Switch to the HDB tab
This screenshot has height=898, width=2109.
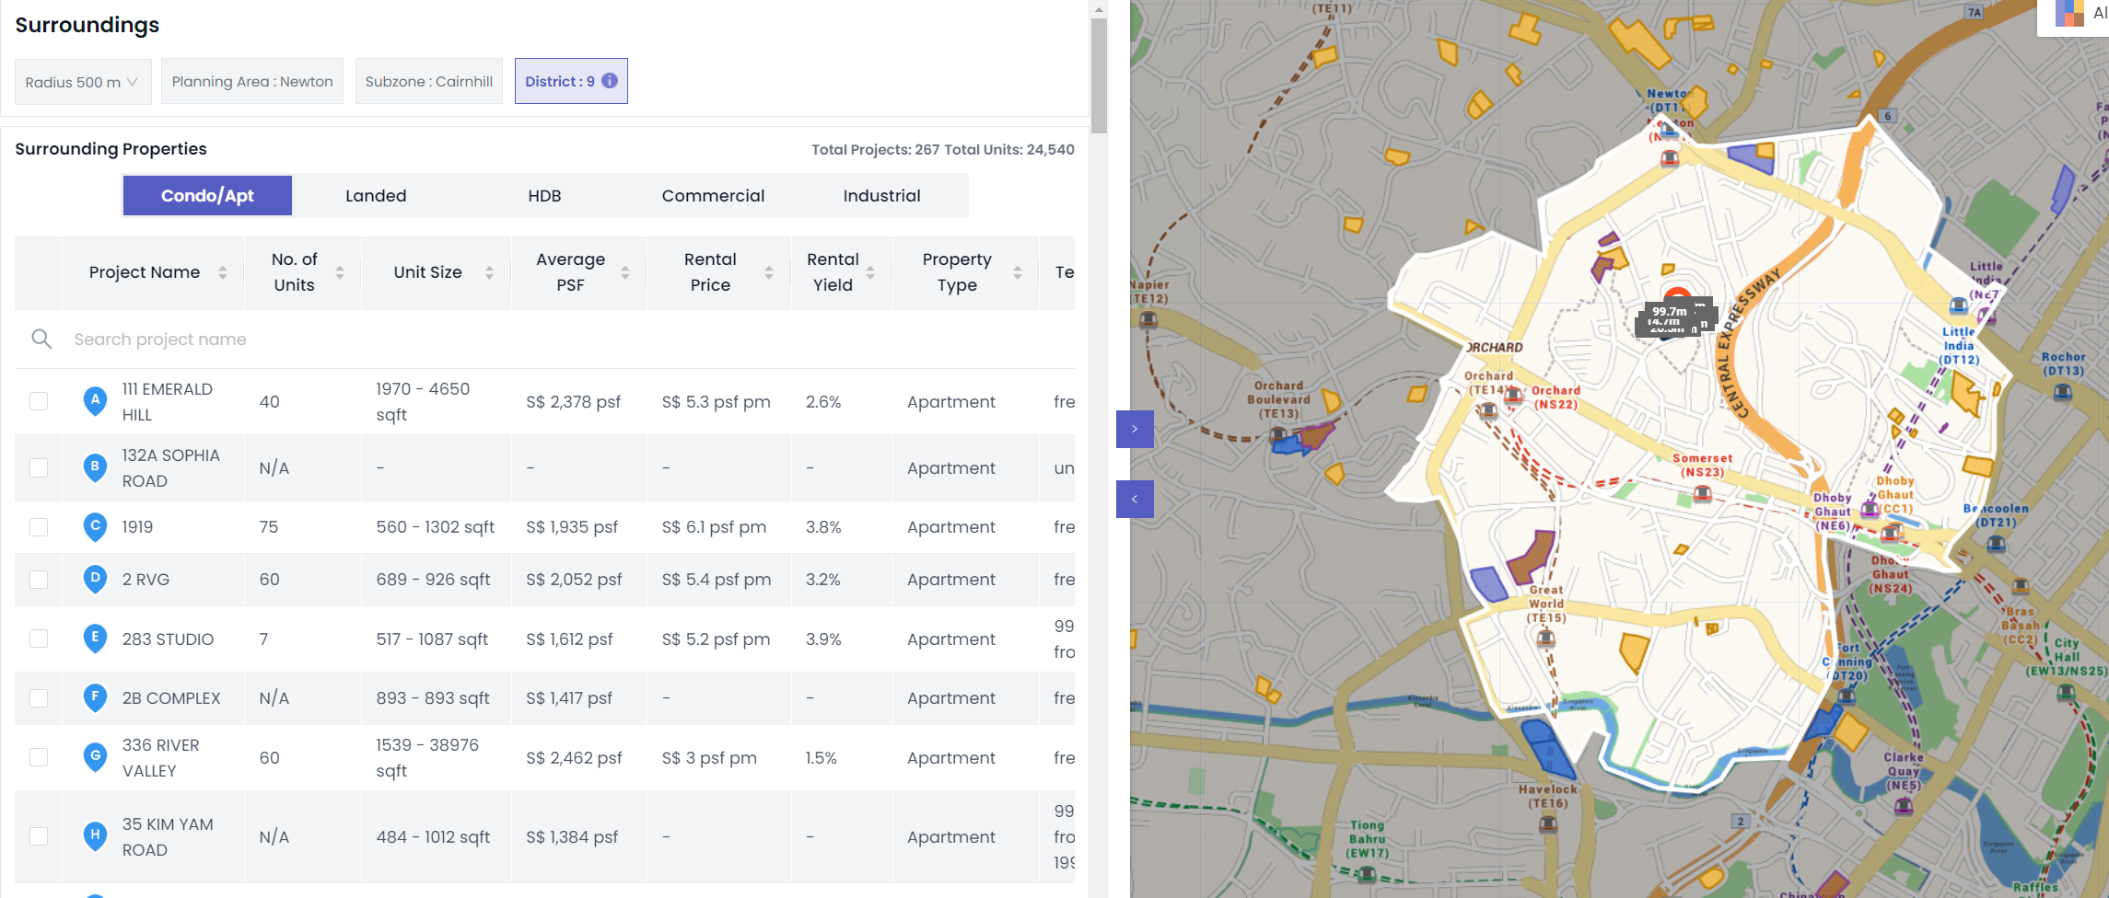coord(544,195)
